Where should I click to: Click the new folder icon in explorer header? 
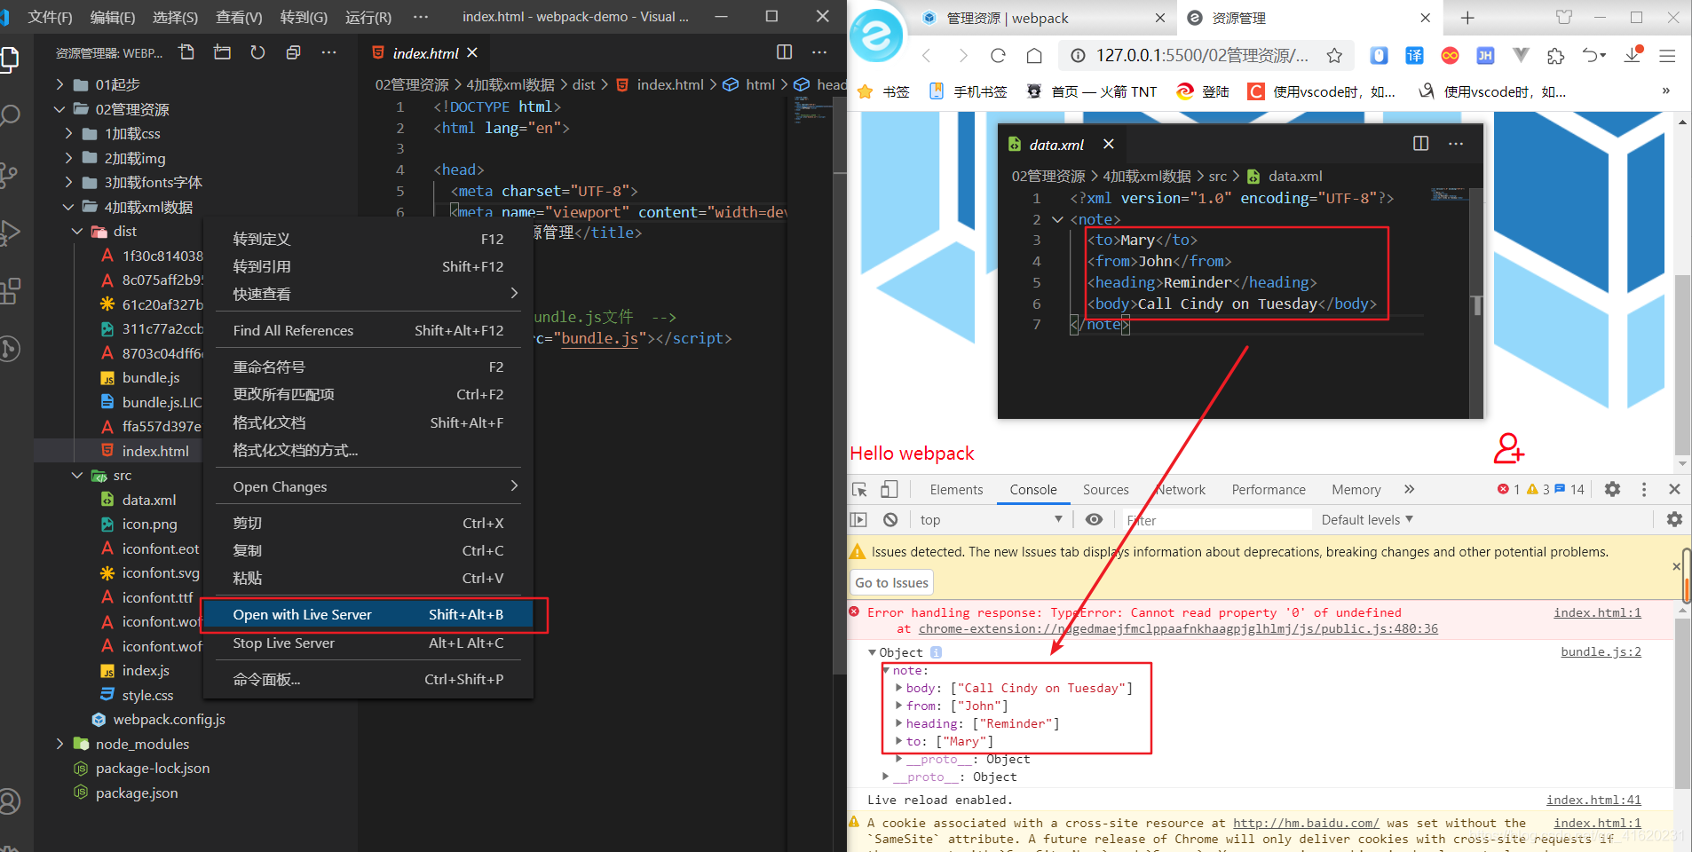(x=222, y=52)
